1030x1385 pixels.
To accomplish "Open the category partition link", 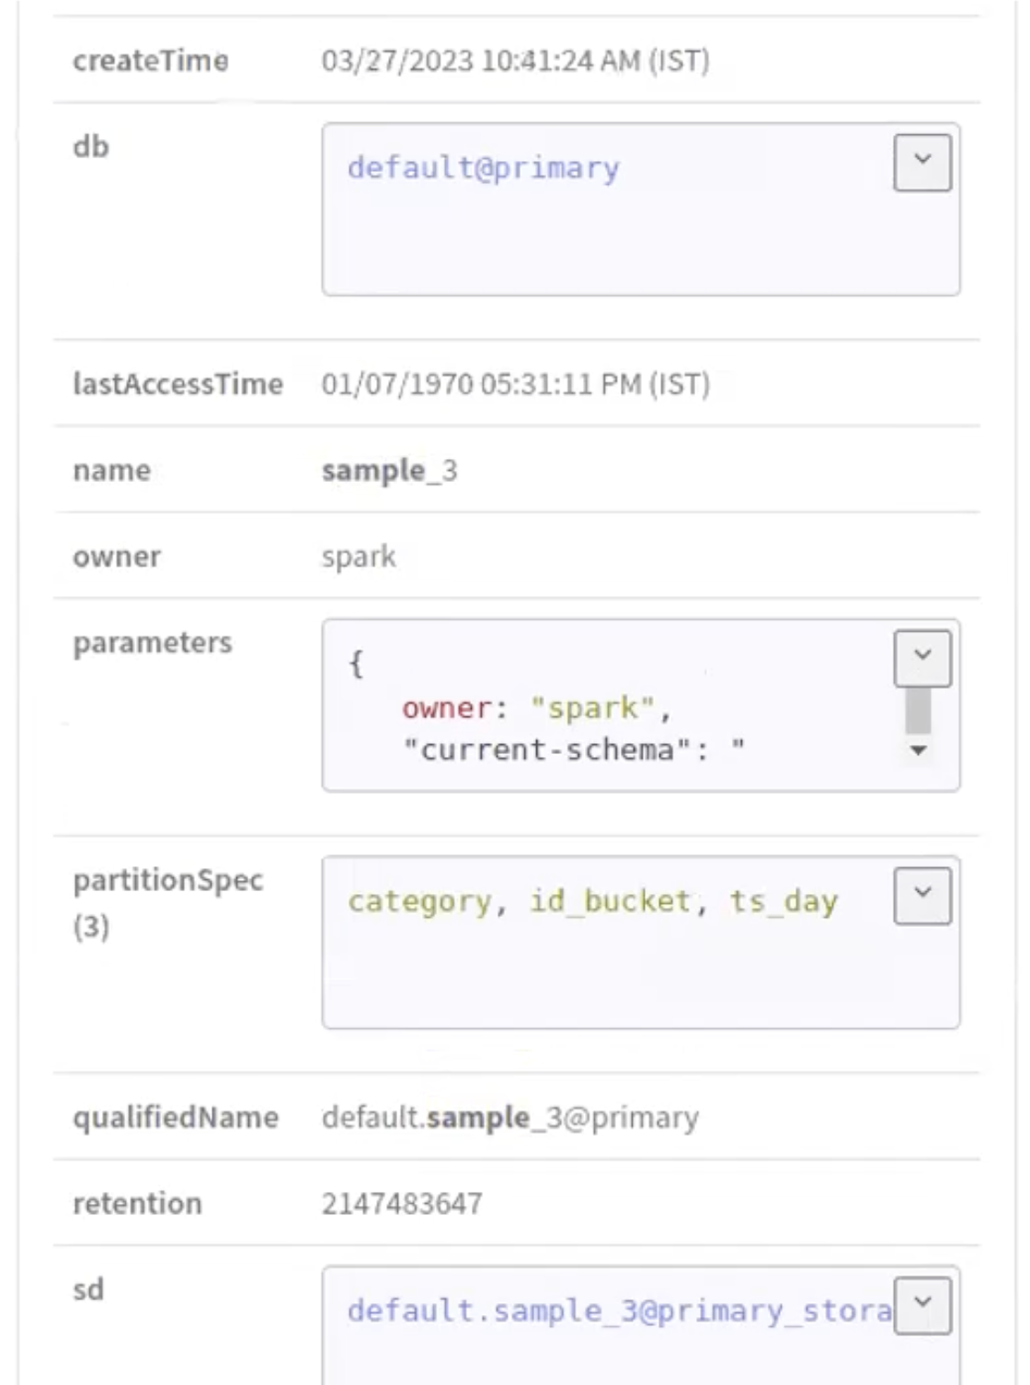I will (x=419, y=901).
